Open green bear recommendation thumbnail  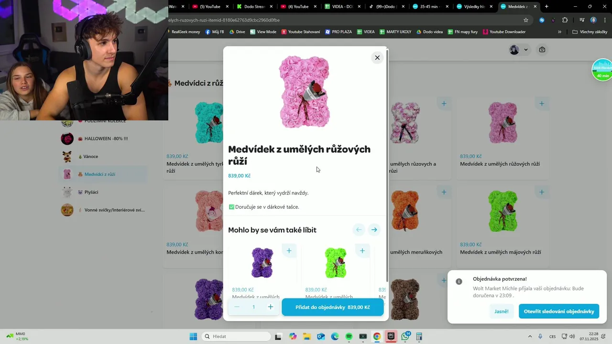[x=336, y=263]
